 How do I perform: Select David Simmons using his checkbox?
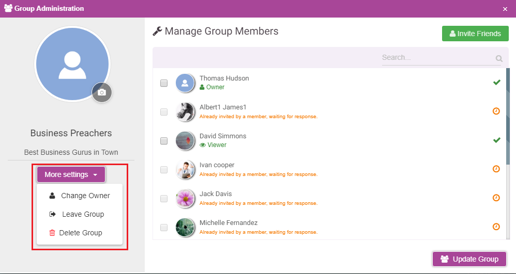click(x=164, y=141)
